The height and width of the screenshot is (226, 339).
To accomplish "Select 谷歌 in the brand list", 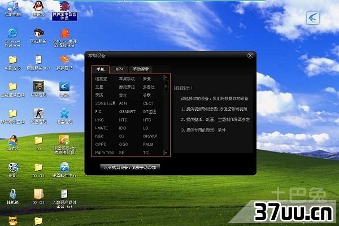I will (x=147, y=95).
